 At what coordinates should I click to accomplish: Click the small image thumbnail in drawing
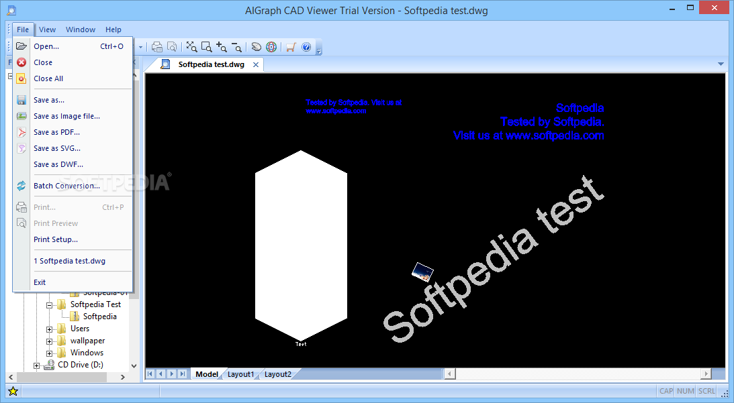(x=422, y=272)
